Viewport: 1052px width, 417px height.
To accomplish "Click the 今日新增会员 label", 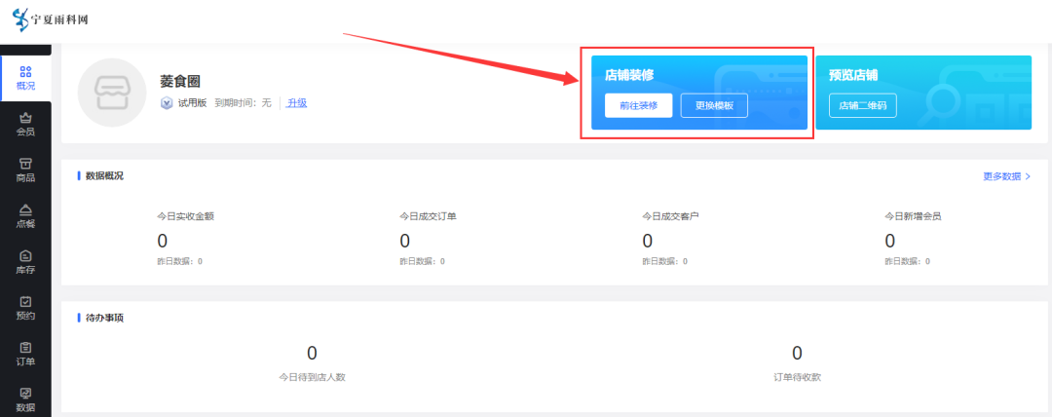I will click(913, 216).
